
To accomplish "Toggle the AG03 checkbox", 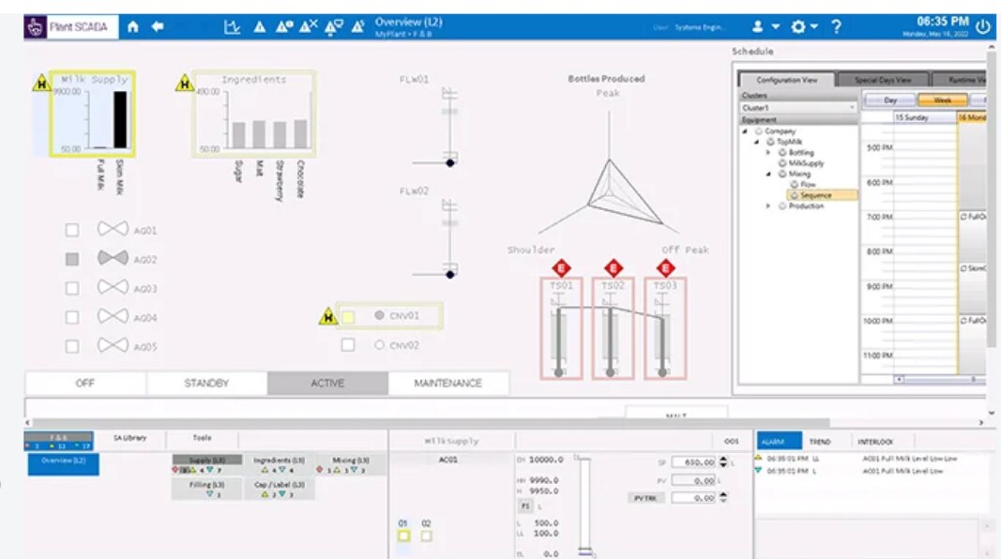I will (72, 289).
